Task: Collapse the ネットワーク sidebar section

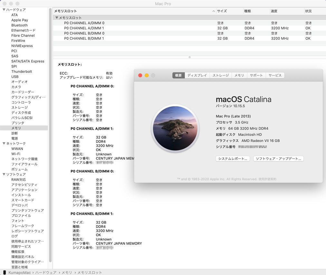Action: pyautogui.click(x=4, y=143)
